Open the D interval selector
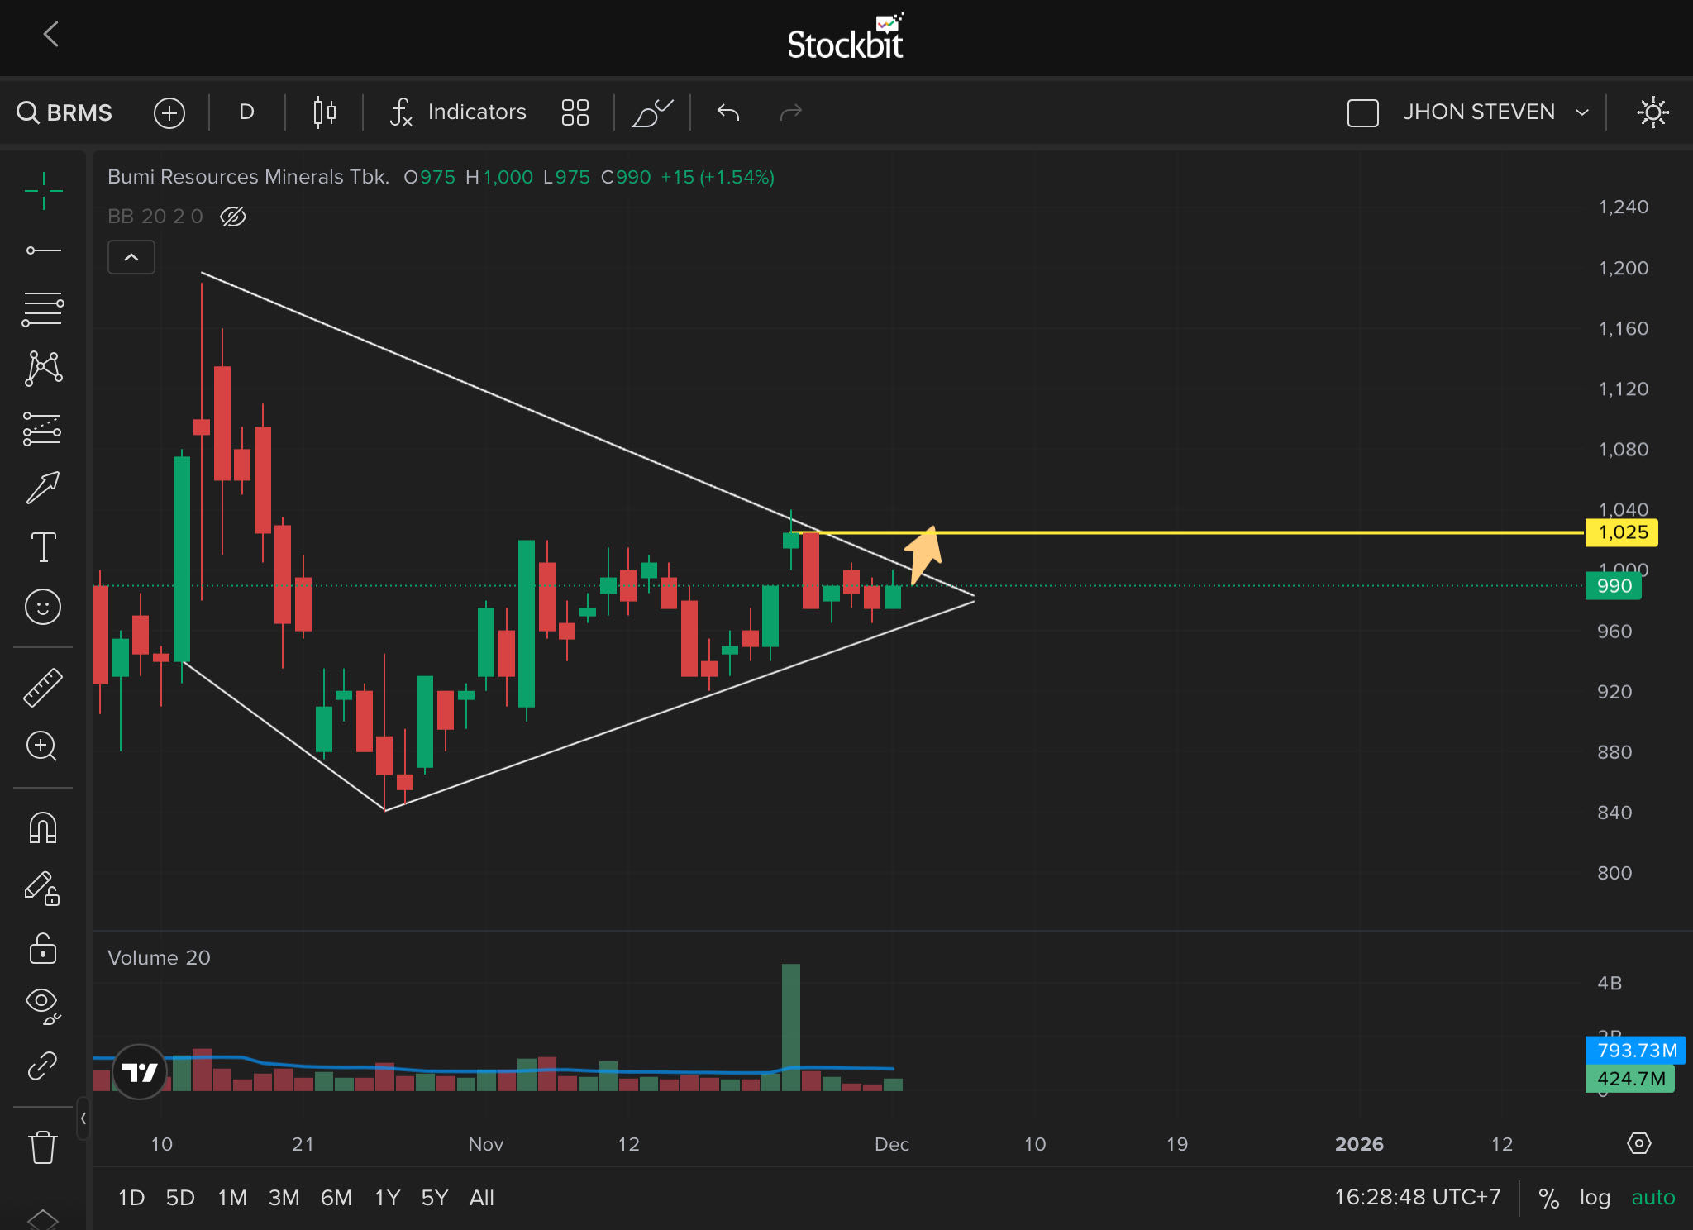This screenshot has height=1230, width=1693. click(246, 112)
